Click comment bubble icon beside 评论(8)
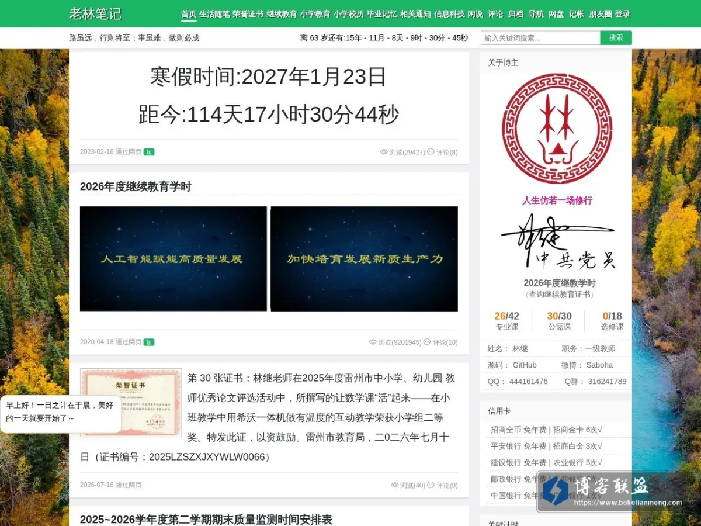 [x=431, y=152]
